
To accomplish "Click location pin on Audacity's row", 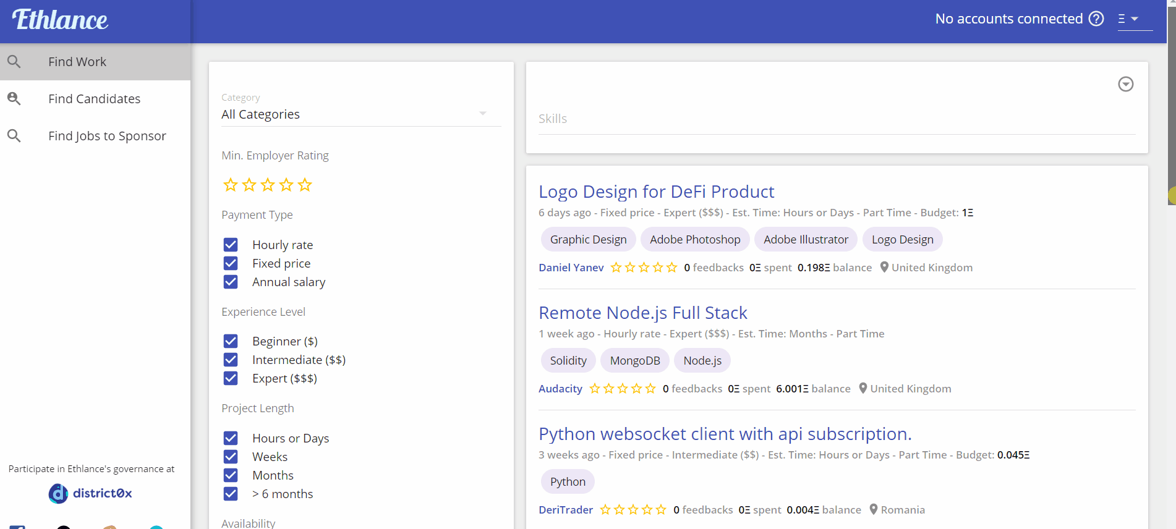I will pyautogui.click(x=863, y=388).
